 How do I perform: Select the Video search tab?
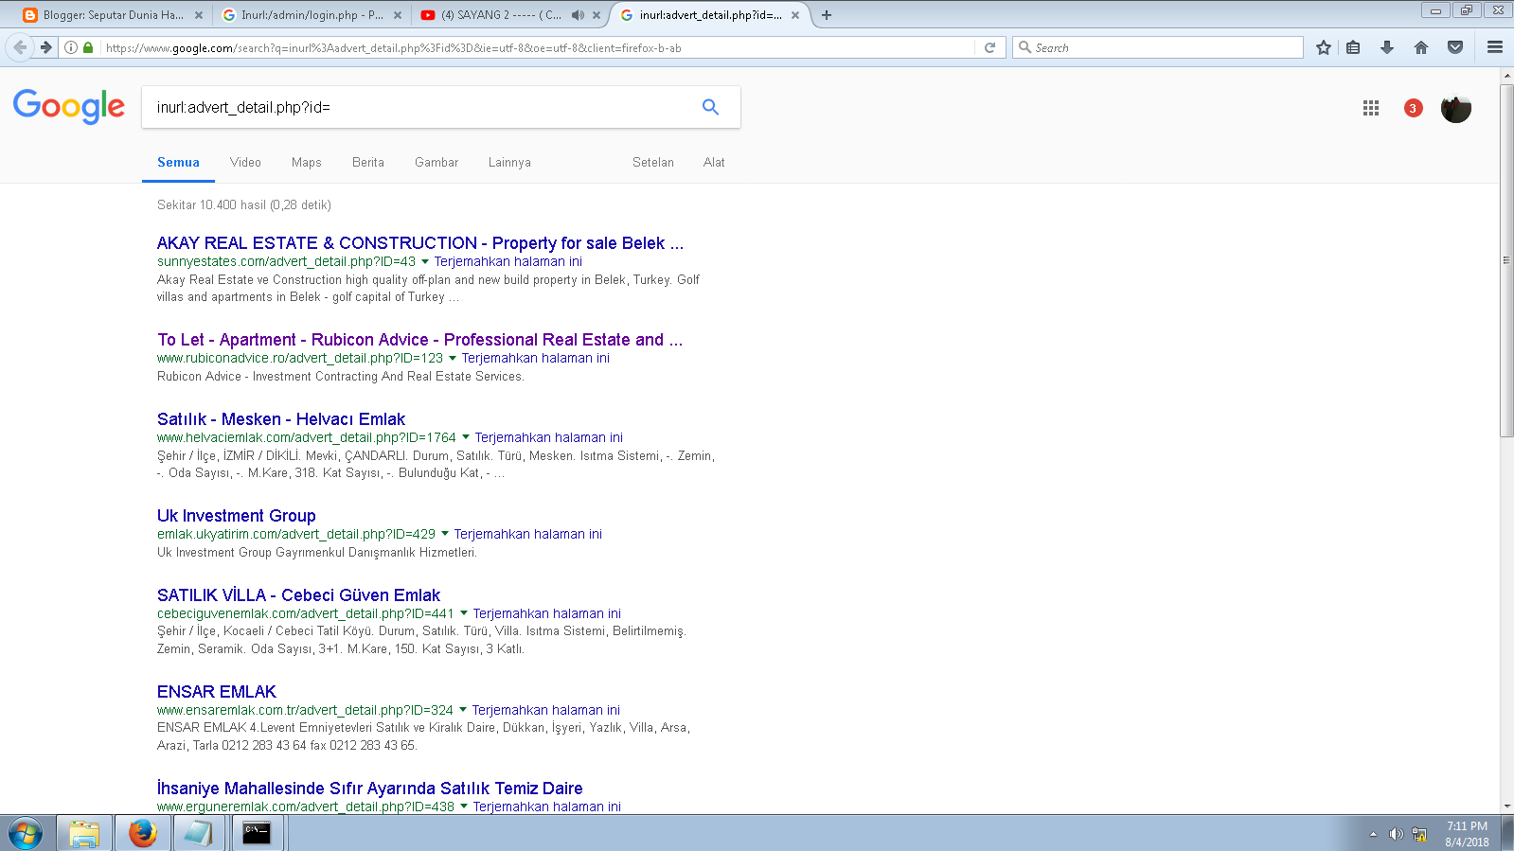245,162
